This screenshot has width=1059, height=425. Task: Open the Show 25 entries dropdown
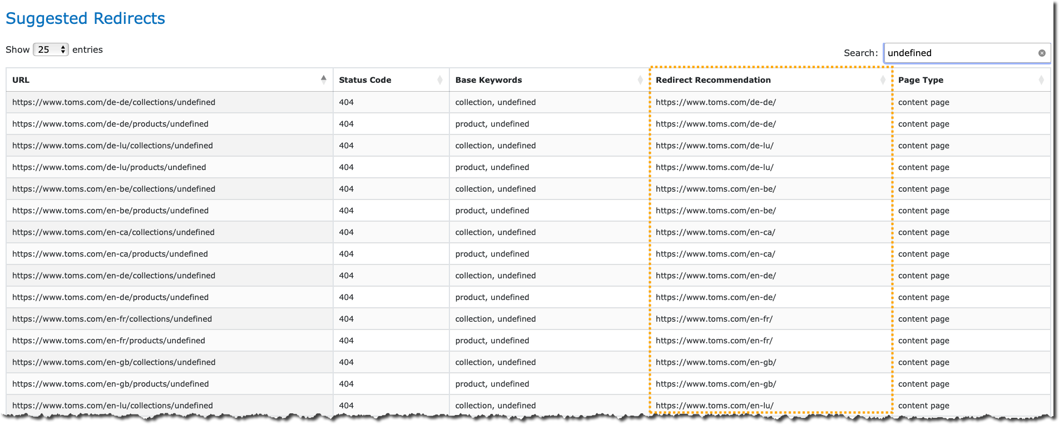pos(51,49)
